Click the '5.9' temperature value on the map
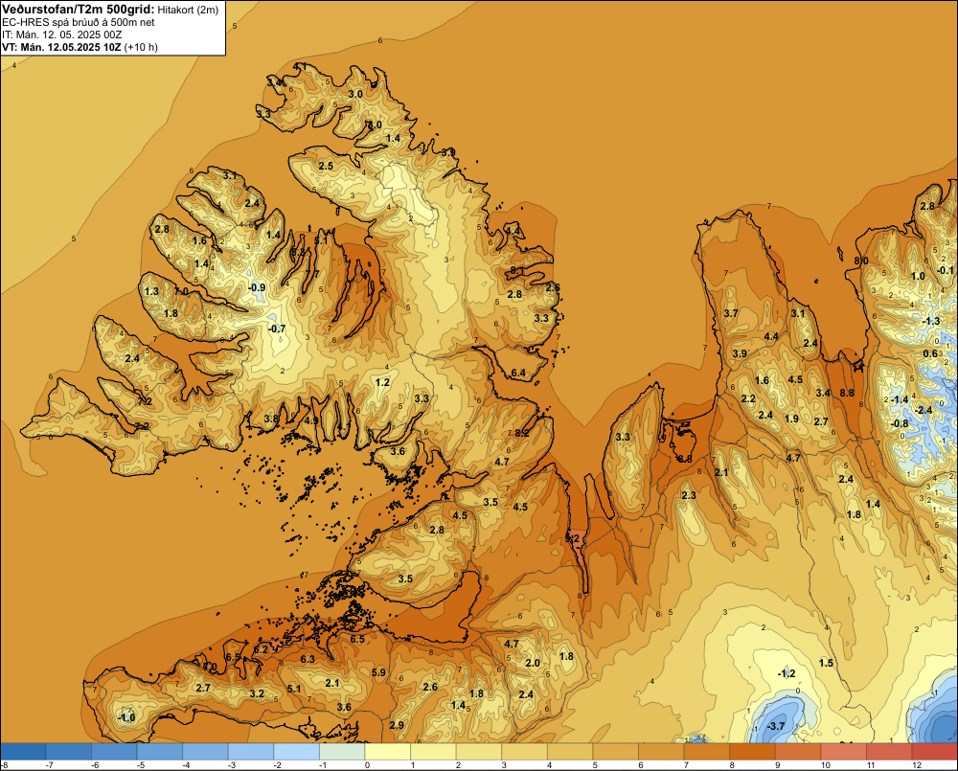The image size is (958, 771). tap(378, 672)
